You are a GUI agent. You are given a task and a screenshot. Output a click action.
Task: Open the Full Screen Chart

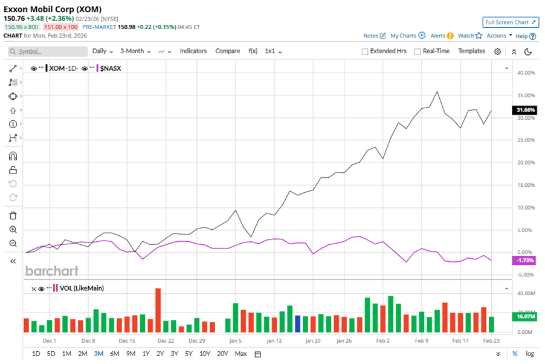coord(511,22)
